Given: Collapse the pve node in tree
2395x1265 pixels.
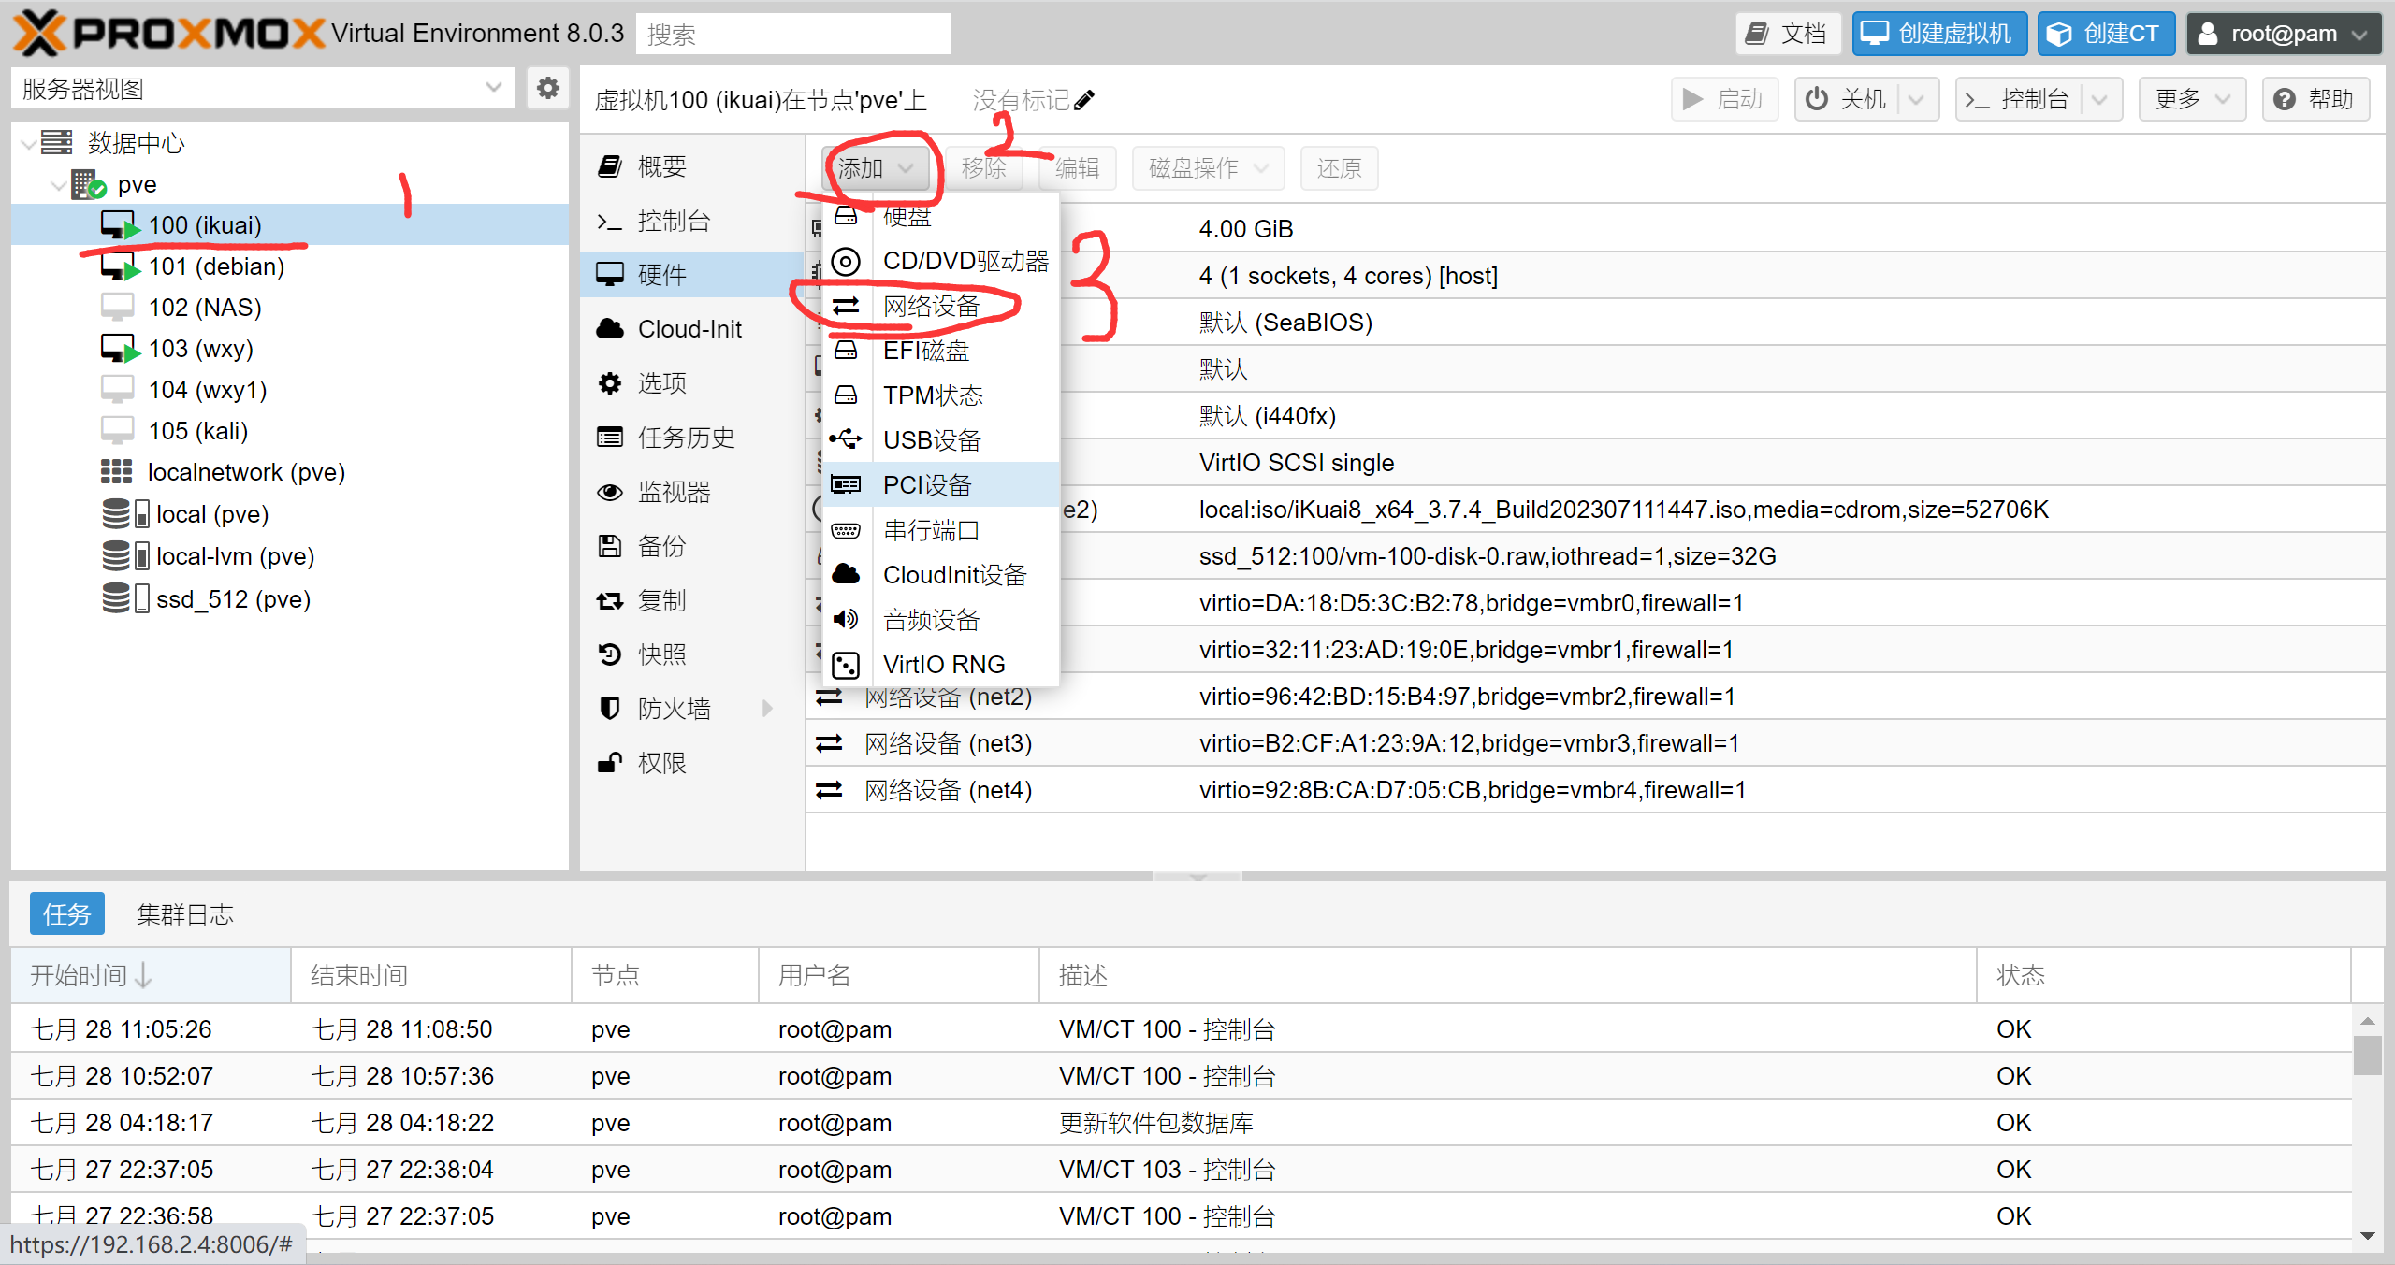Looking at the screenshot, I should click(x=59, y=185).
